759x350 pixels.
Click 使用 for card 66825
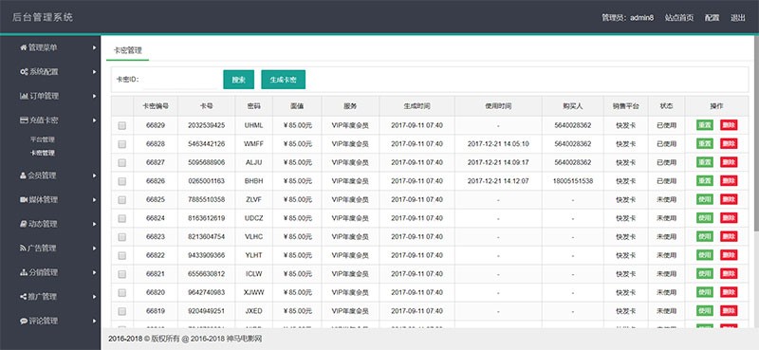[705, 199]
